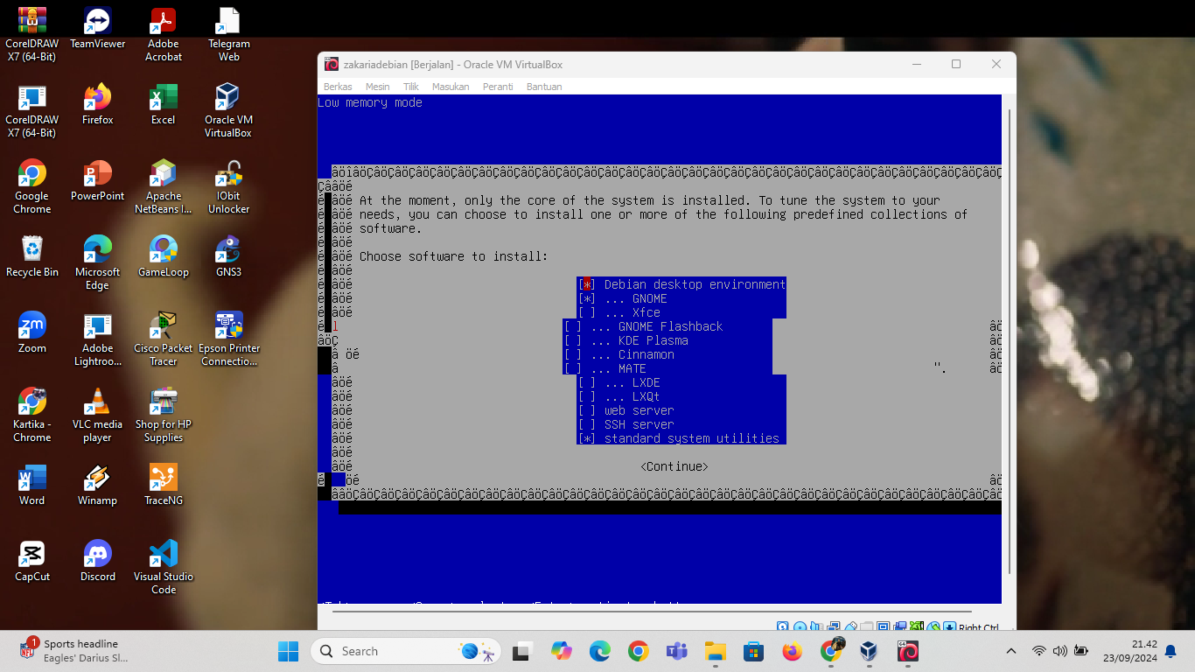This screenshot has height=672, width=1195.
Task: Select the Zoom desktop icon
Action: 32,333
